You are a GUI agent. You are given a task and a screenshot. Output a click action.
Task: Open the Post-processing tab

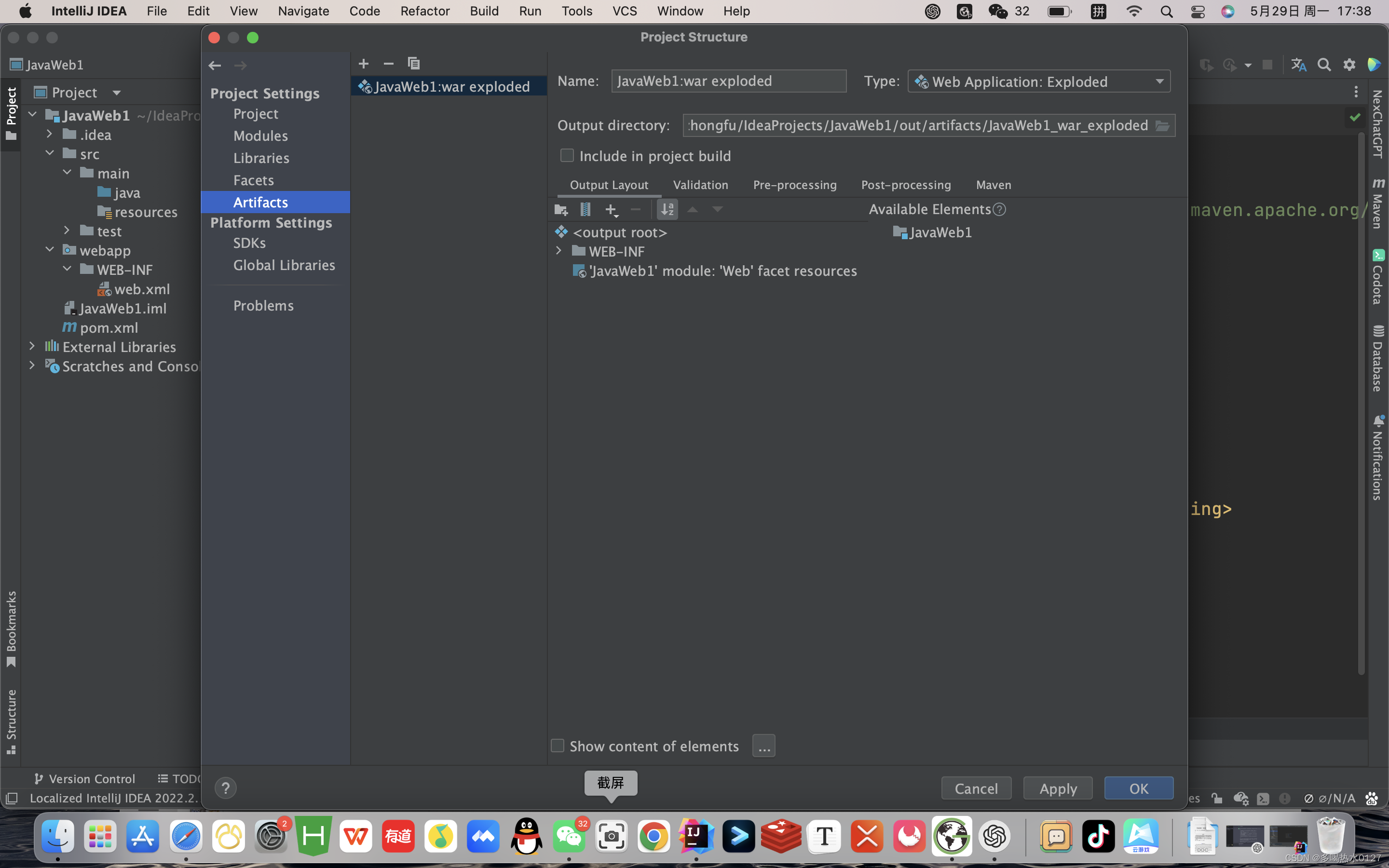[906, 185]
